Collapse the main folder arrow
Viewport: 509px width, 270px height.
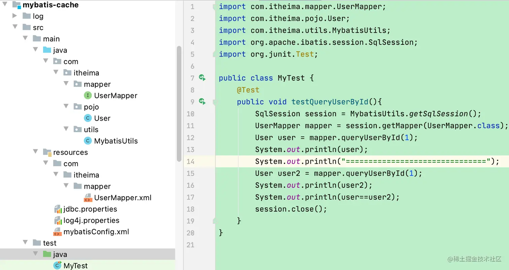(25, 38)
